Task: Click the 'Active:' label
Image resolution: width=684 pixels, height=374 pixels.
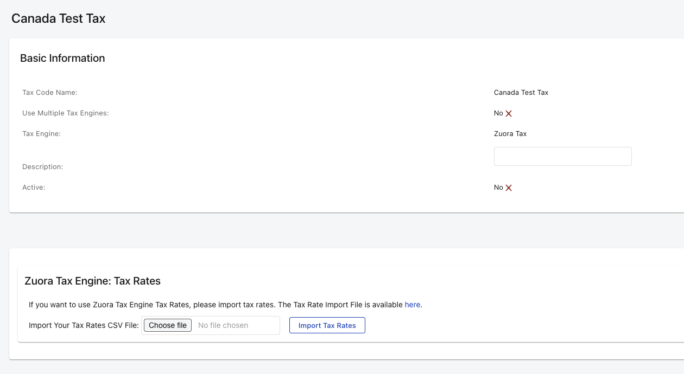Action: coord(34,188)
